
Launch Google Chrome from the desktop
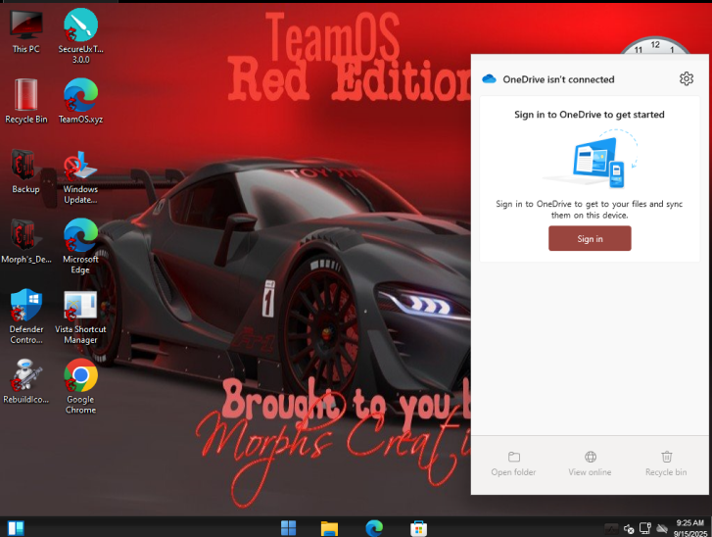point(80,386)
